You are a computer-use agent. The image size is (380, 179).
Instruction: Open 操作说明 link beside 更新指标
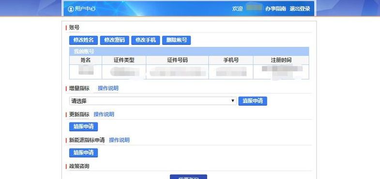(104, 114)
